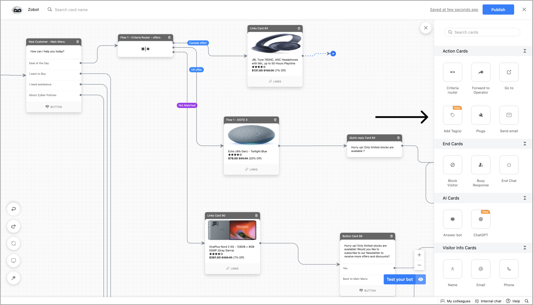The image size is (533, 305).
Task: Click the Yes option in Button Card 98
Action: 368,268
